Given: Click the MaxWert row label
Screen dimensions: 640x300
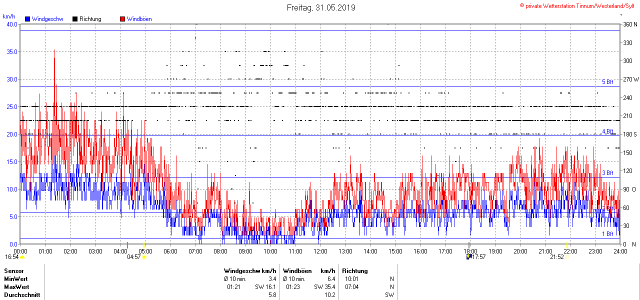Looking at the screenshot, I should (16, 287).
